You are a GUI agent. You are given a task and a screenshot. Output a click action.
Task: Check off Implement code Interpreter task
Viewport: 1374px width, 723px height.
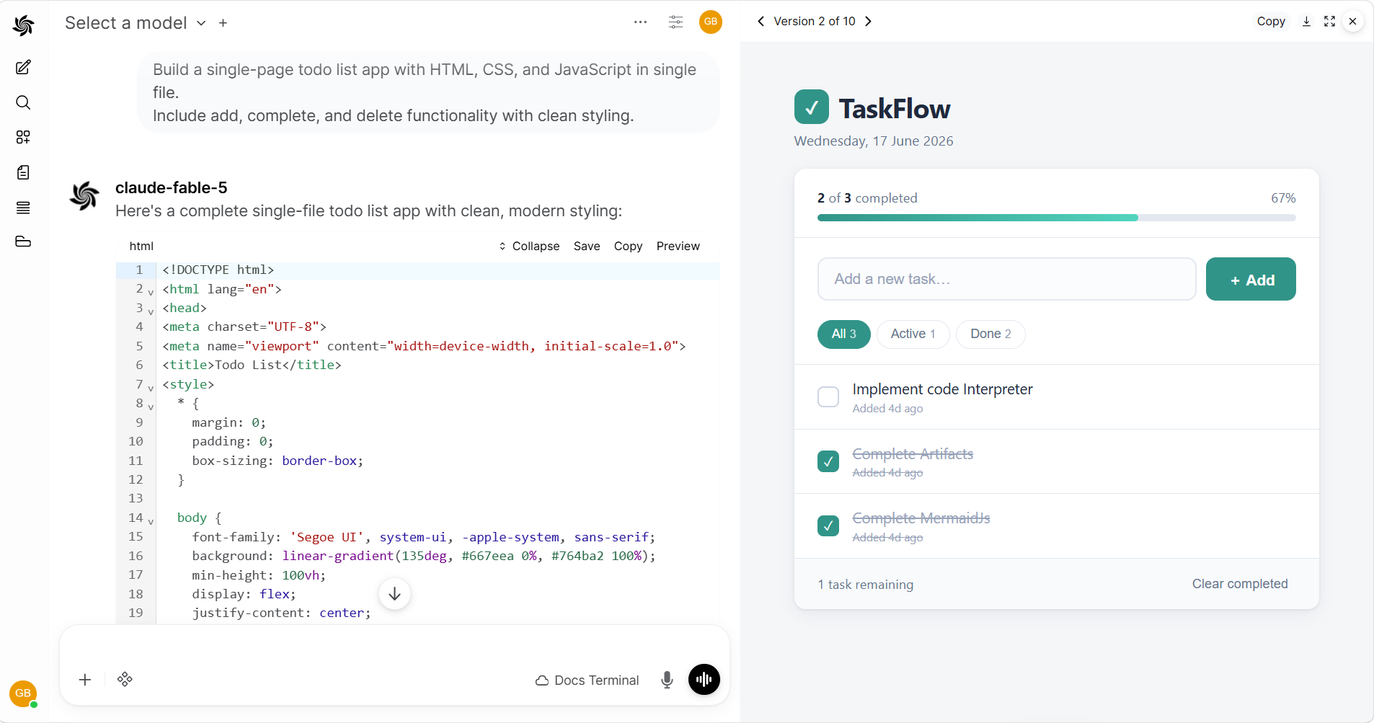(x=828, y=396)
